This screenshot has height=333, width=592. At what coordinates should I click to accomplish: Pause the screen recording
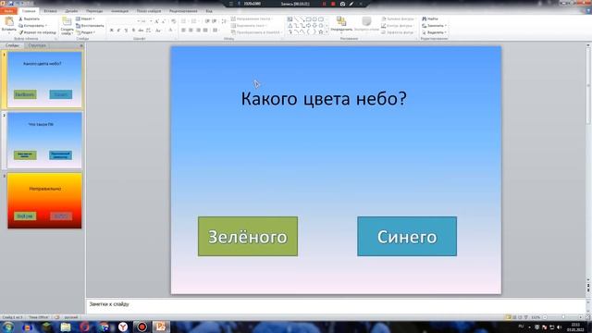pyautogui.click(x=324, y=4)
